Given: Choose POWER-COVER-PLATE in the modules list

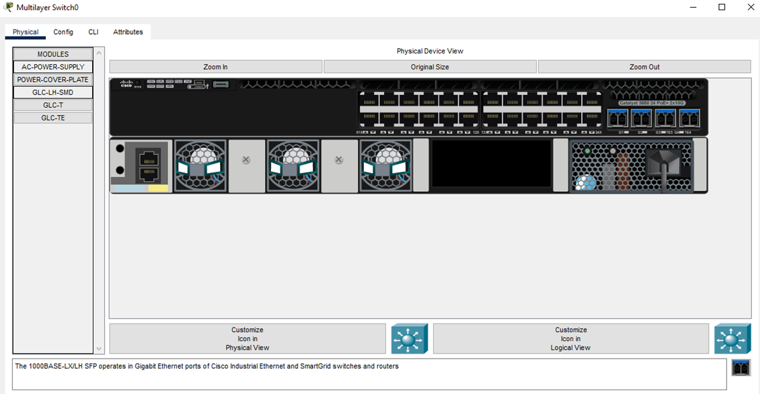Looking at the screenshot, I should (x=53, y=79).
